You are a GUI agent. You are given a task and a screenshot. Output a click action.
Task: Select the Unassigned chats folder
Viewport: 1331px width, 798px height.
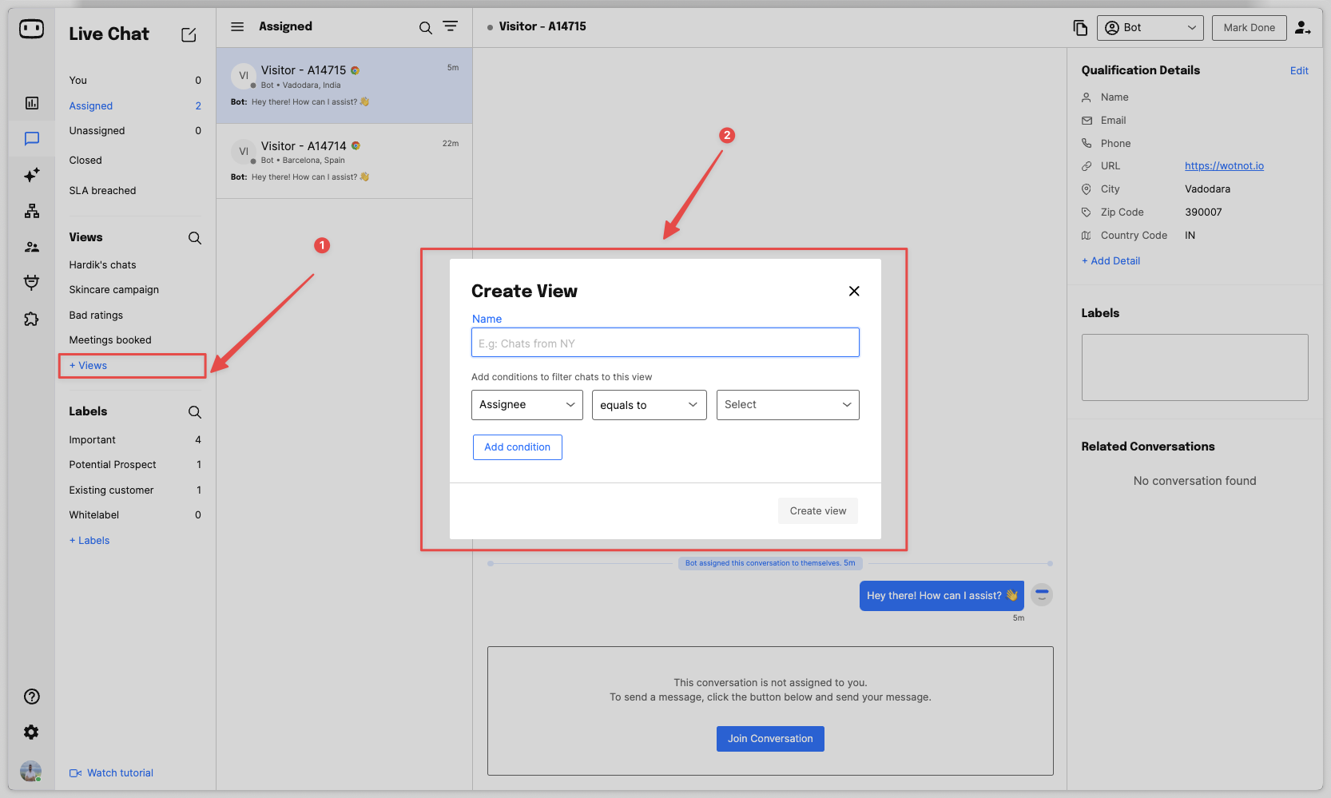tap(97, 131)
